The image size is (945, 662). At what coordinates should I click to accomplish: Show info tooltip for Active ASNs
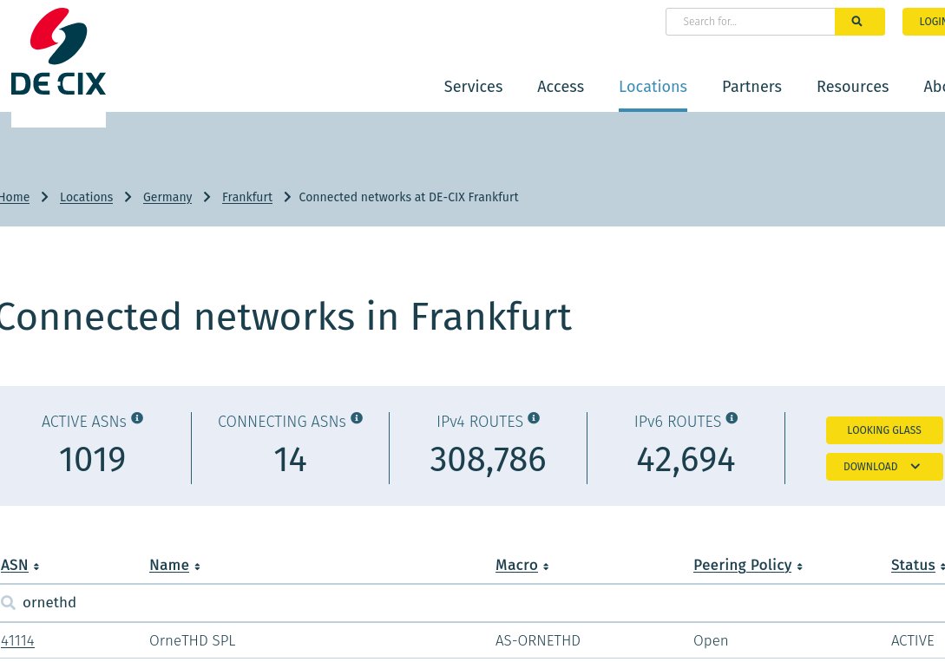137,418
